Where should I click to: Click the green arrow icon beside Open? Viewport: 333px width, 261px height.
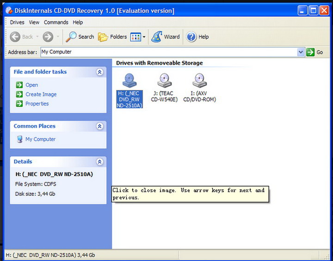coord(19,85)
